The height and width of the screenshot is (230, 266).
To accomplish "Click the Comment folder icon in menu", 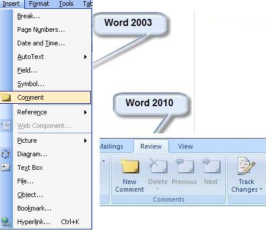I will pyautogui.click(x=6, y=97).
